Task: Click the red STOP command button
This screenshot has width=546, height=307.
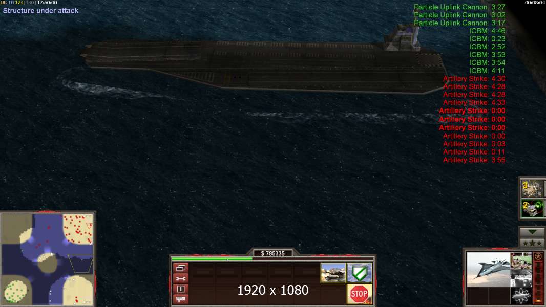Action: coord(359,294)
